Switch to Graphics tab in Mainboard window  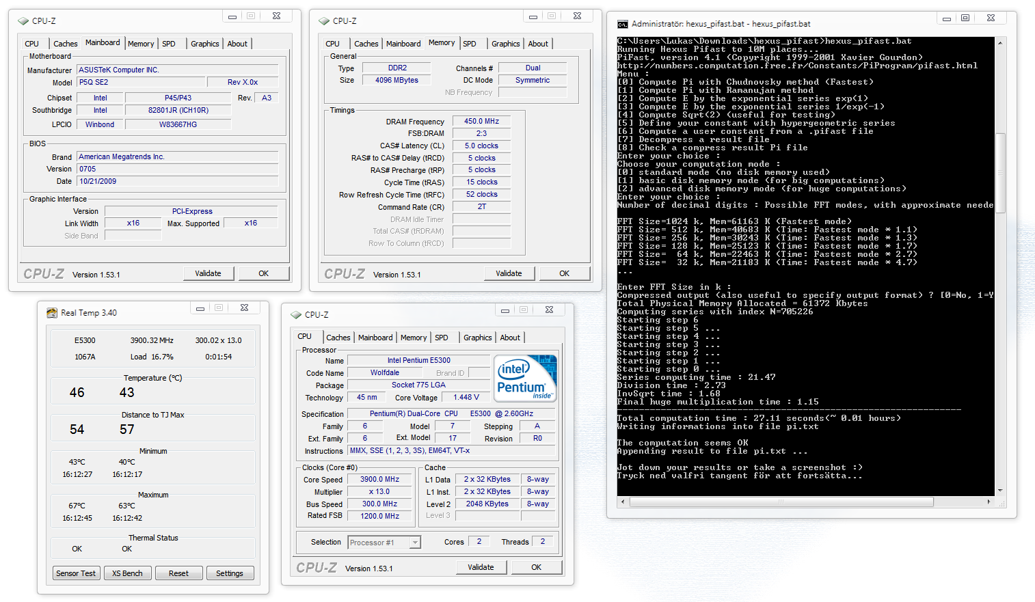(x=205, y=44)
